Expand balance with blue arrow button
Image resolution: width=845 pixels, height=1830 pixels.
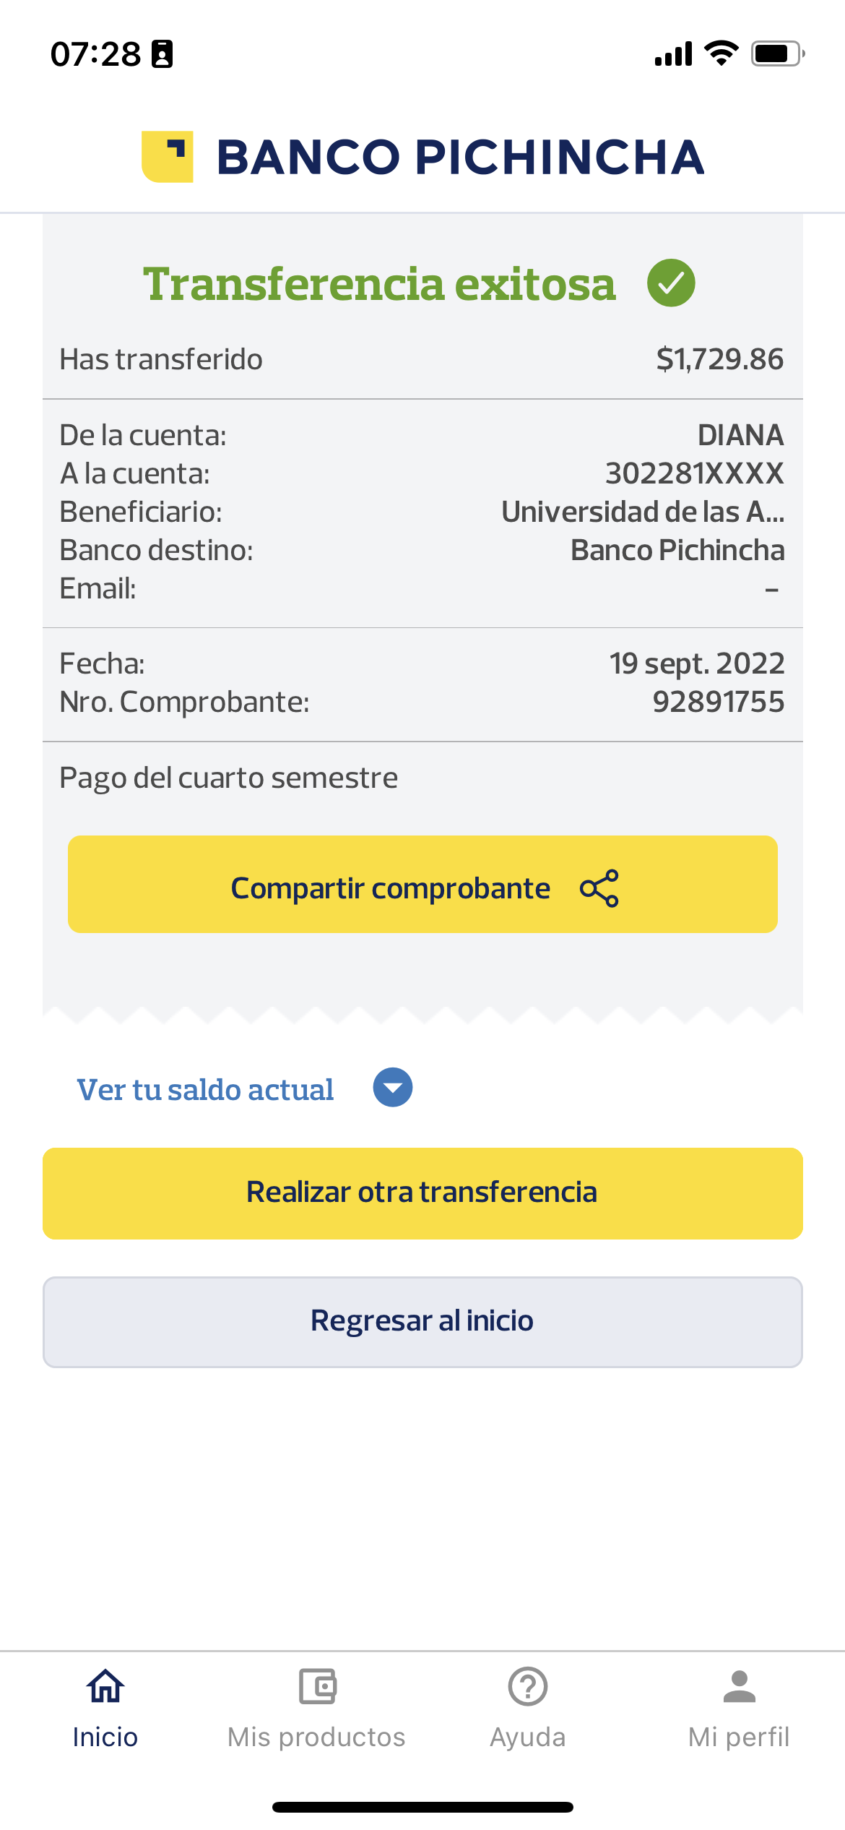click(393, 1088)
